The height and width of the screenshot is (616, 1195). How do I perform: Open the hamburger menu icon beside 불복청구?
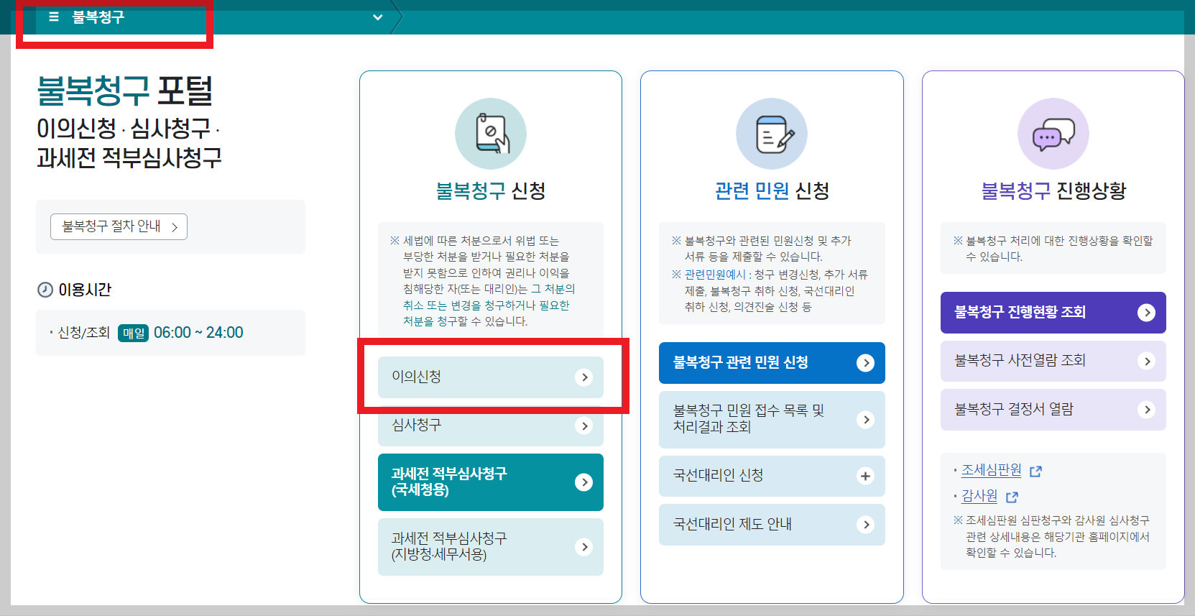54,17
